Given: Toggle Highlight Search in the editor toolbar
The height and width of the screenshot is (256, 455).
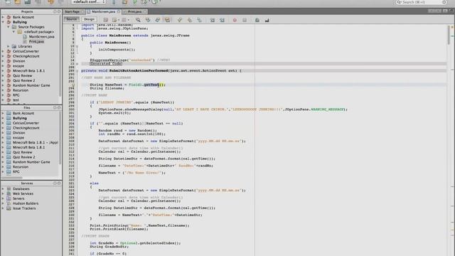Looking at the screenshot, I should click(168, 20).
